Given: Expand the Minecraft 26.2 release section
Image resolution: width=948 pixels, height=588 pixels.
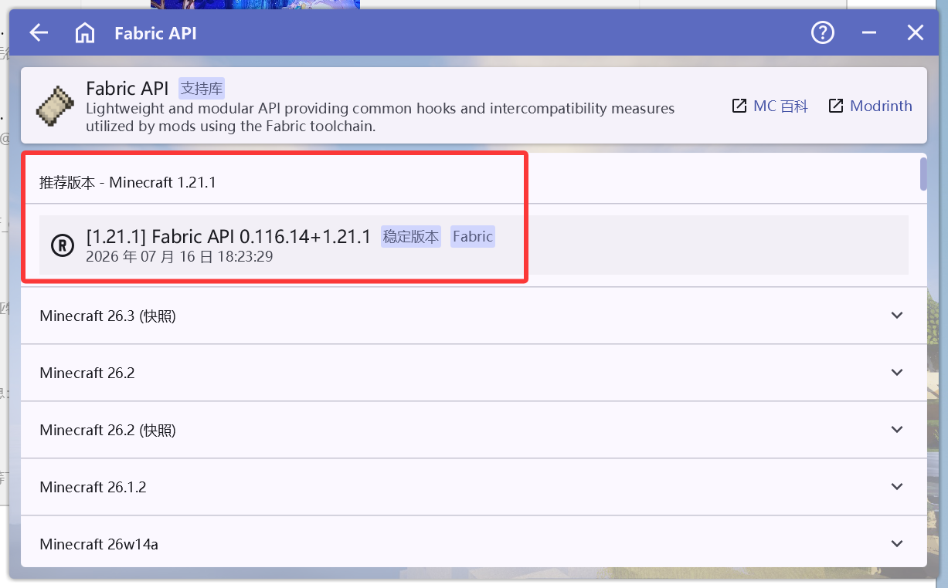Looking at the screenshot, I should tap(474, 373).
